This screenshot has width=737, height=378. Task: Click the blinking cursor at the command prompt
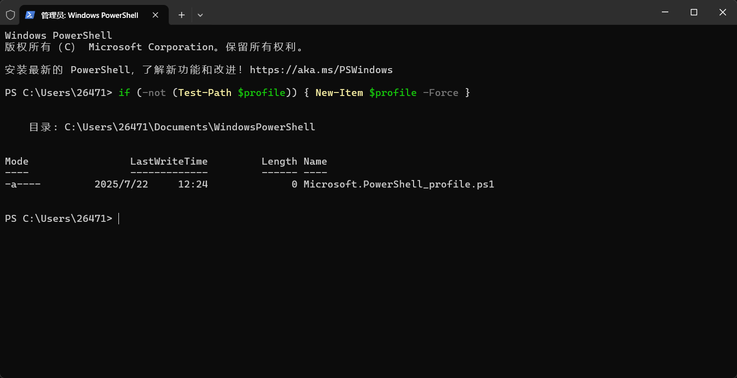(x=118, y=218)
